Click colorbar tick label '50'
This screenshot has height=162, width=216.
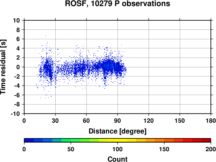(x=71, y=149)
